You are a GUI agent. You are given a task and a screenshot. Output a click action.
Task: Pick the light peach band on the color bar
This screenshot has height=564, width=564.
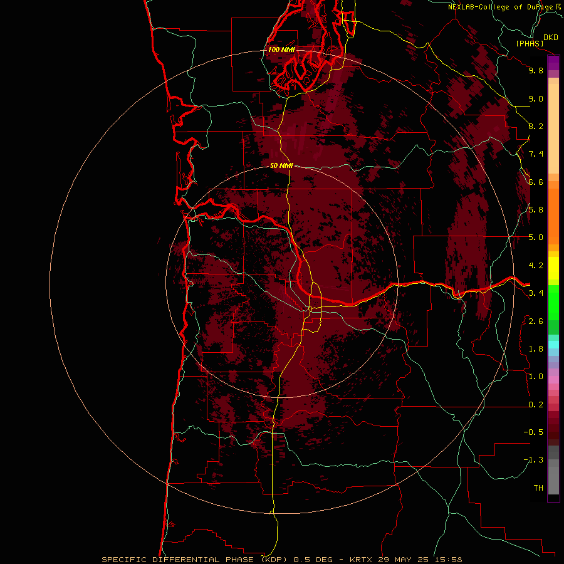(x=553, y=128)
